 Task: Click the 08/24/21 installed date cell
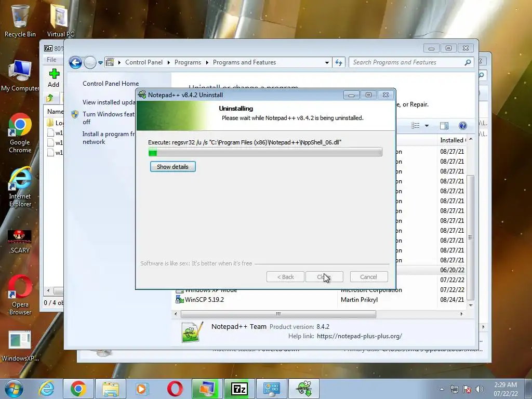coord(453,300)
